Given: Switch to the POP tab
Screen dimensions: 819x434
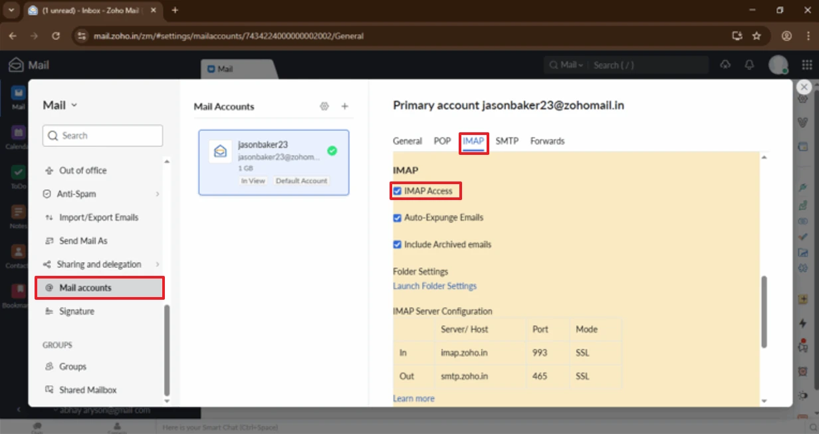Looking at the screenshot, I should pyautogui.click(x=442, y=141).
